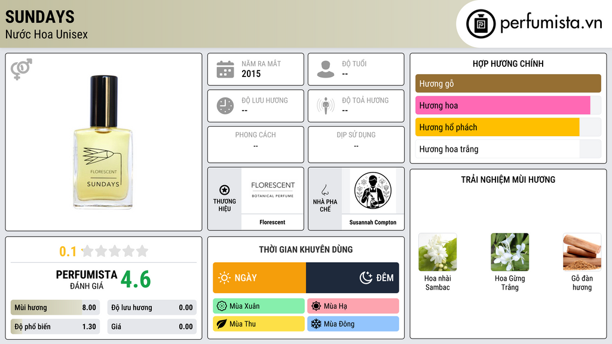Click the perfumer portrait illustration

(x=373, y=191)
